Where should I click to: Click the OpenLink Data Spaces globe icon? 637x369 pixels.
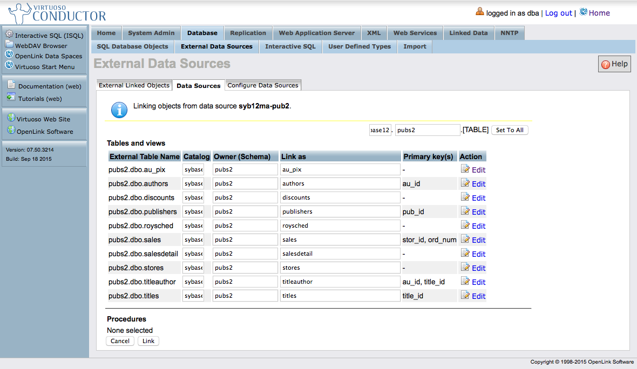pyautogui.click(x=9, y=54)
